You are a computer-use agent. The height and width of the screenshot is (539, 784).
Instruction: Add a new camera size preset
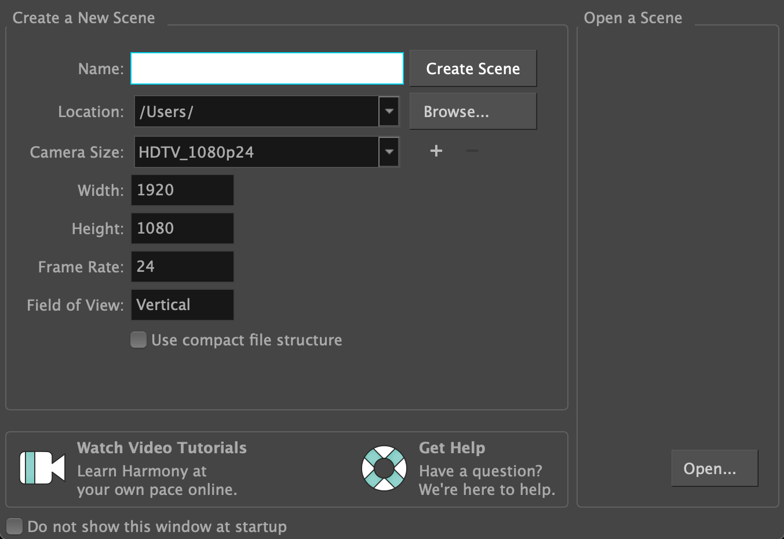point(436,151)
